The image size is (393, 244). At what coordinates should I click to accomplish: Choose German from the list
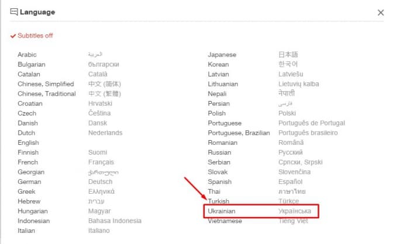30,182
